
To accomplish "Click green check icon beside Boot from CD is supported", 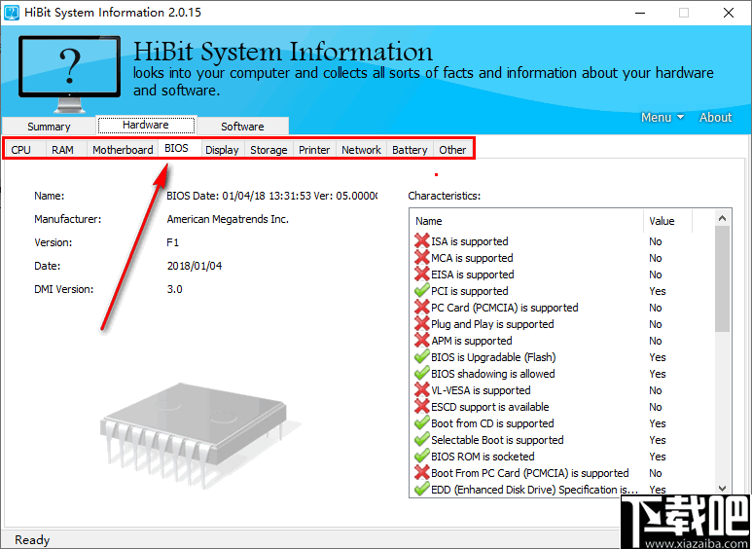I will tap(421, 423).
